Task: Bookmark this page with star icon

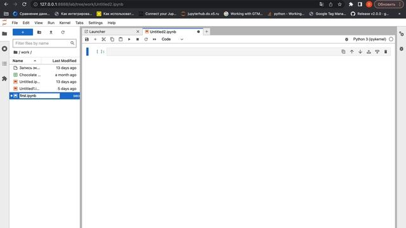Action: tap(340, 4)
